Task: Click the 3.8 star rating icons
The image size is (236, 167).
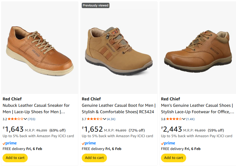Action: point(174,119)
